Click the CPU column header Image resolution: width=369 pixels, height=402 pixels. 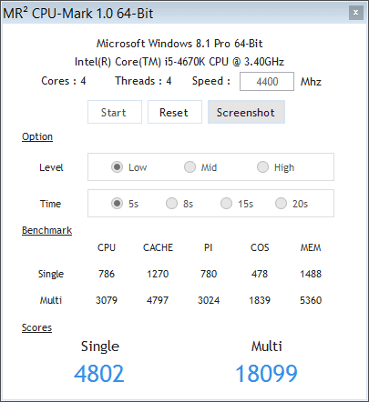tap(107, 247)
